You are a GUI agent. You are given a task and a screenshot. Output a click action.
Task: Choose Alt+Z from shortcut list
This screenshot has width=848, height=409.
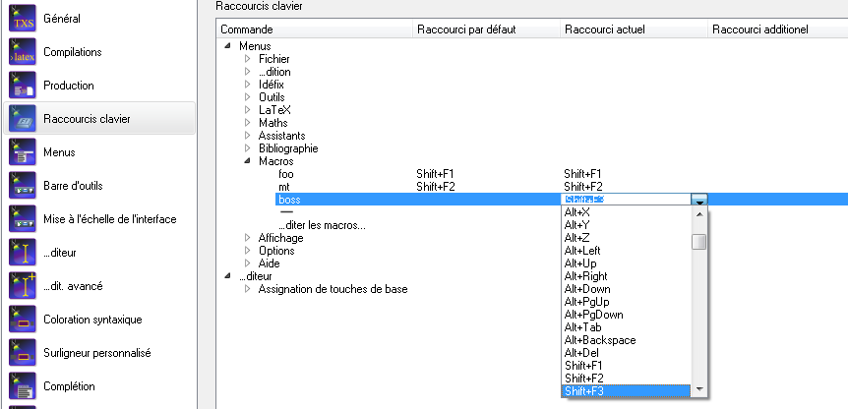[627, 238]
